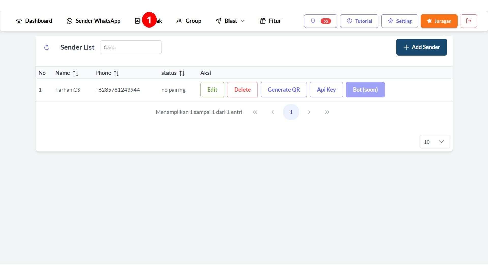
Task: Open rows-per-page dropdown showing 10
Action: (435, 142)
